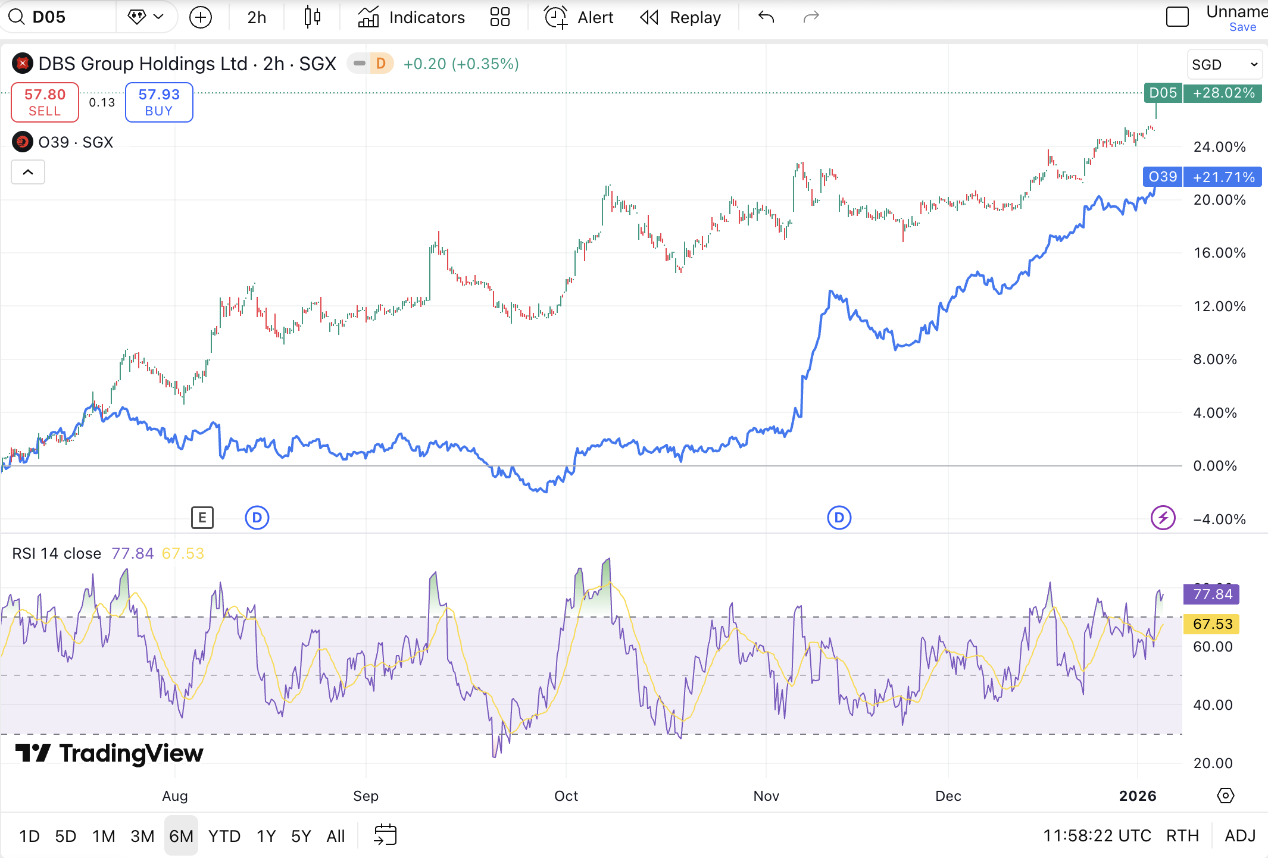Click the 57.93 BUY button

(x=159, y=102)
